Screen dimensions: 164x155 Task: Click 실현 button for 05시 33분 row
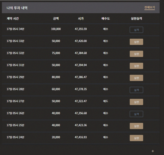pos(136,42)
